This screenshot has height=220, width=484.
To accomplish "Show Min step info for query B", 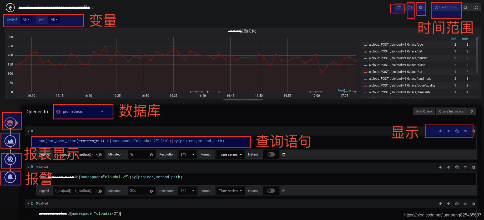I will 151,191.
